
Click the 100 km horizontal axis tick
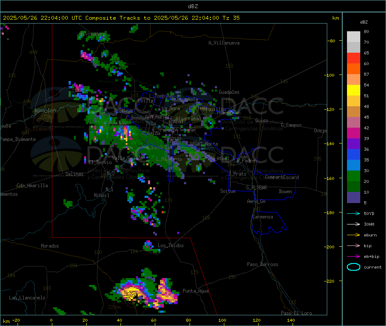pyautogui.click(x=222, y=320)
